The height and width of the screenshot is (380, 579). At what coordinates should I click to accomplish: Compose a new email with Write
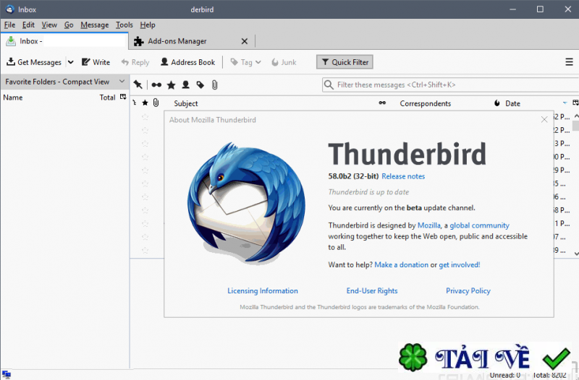[x=96, y=62]
